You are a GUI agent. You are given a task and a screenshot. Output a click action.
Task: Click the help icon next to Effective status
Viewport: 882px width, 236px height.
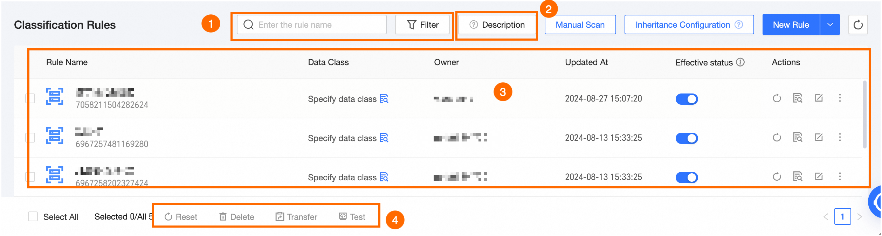(x=740, y=62)
